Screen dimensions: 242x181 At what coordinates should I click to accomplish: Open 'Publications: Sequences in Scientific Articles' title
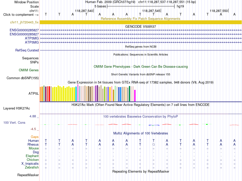(141, 54)
